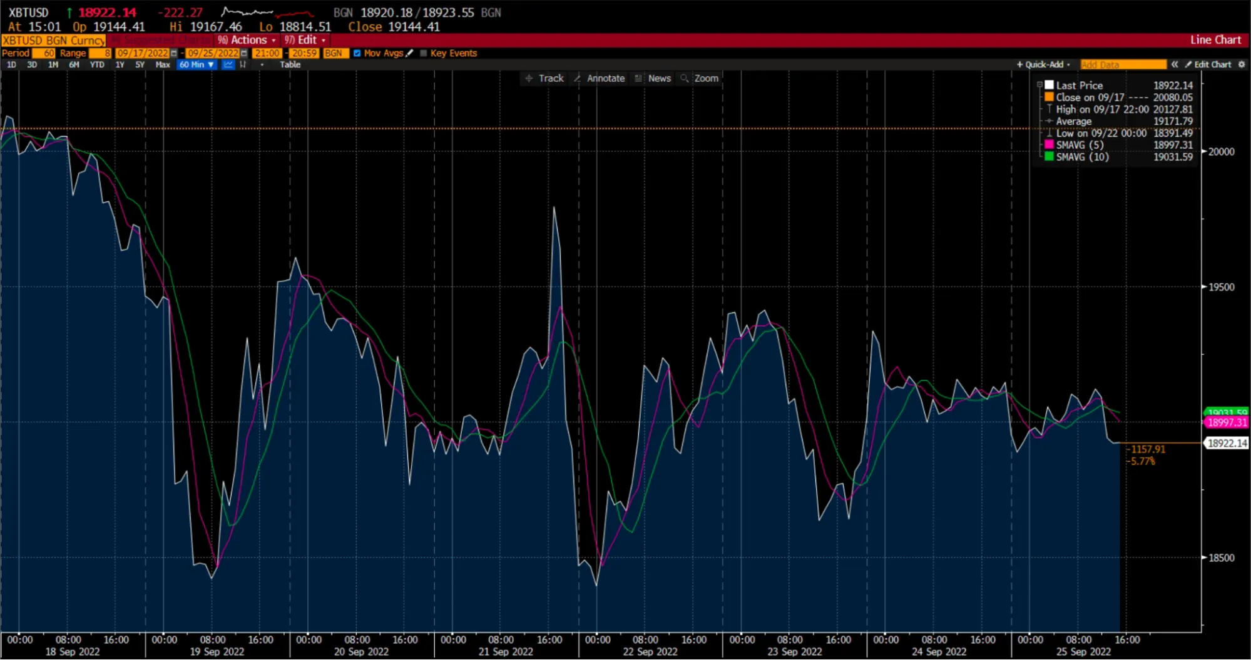Click the Add Data input field
1251x660 pixels.
click(1123, 64)
